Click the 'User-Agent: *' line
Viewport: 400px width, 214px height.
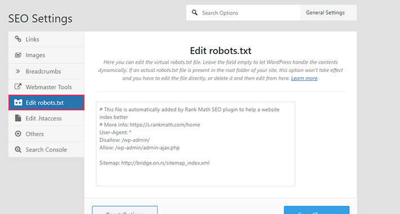coord(115,132)
